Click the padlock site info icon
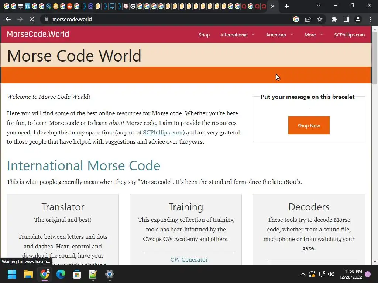 click(47, 19)
